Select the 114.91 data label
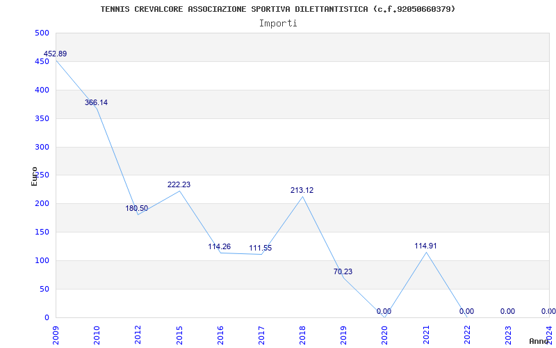This screenshot has width=556, height=348. (425, 246)
